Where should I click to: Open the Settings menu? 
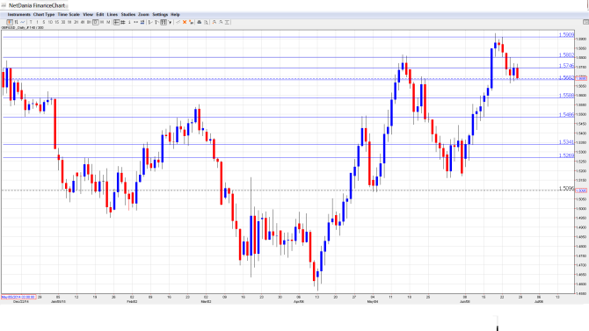(x=160, y=15)
